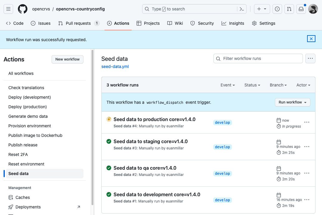Open pull requests icon in header
322x215 pixels.
[x=289, y=9]
